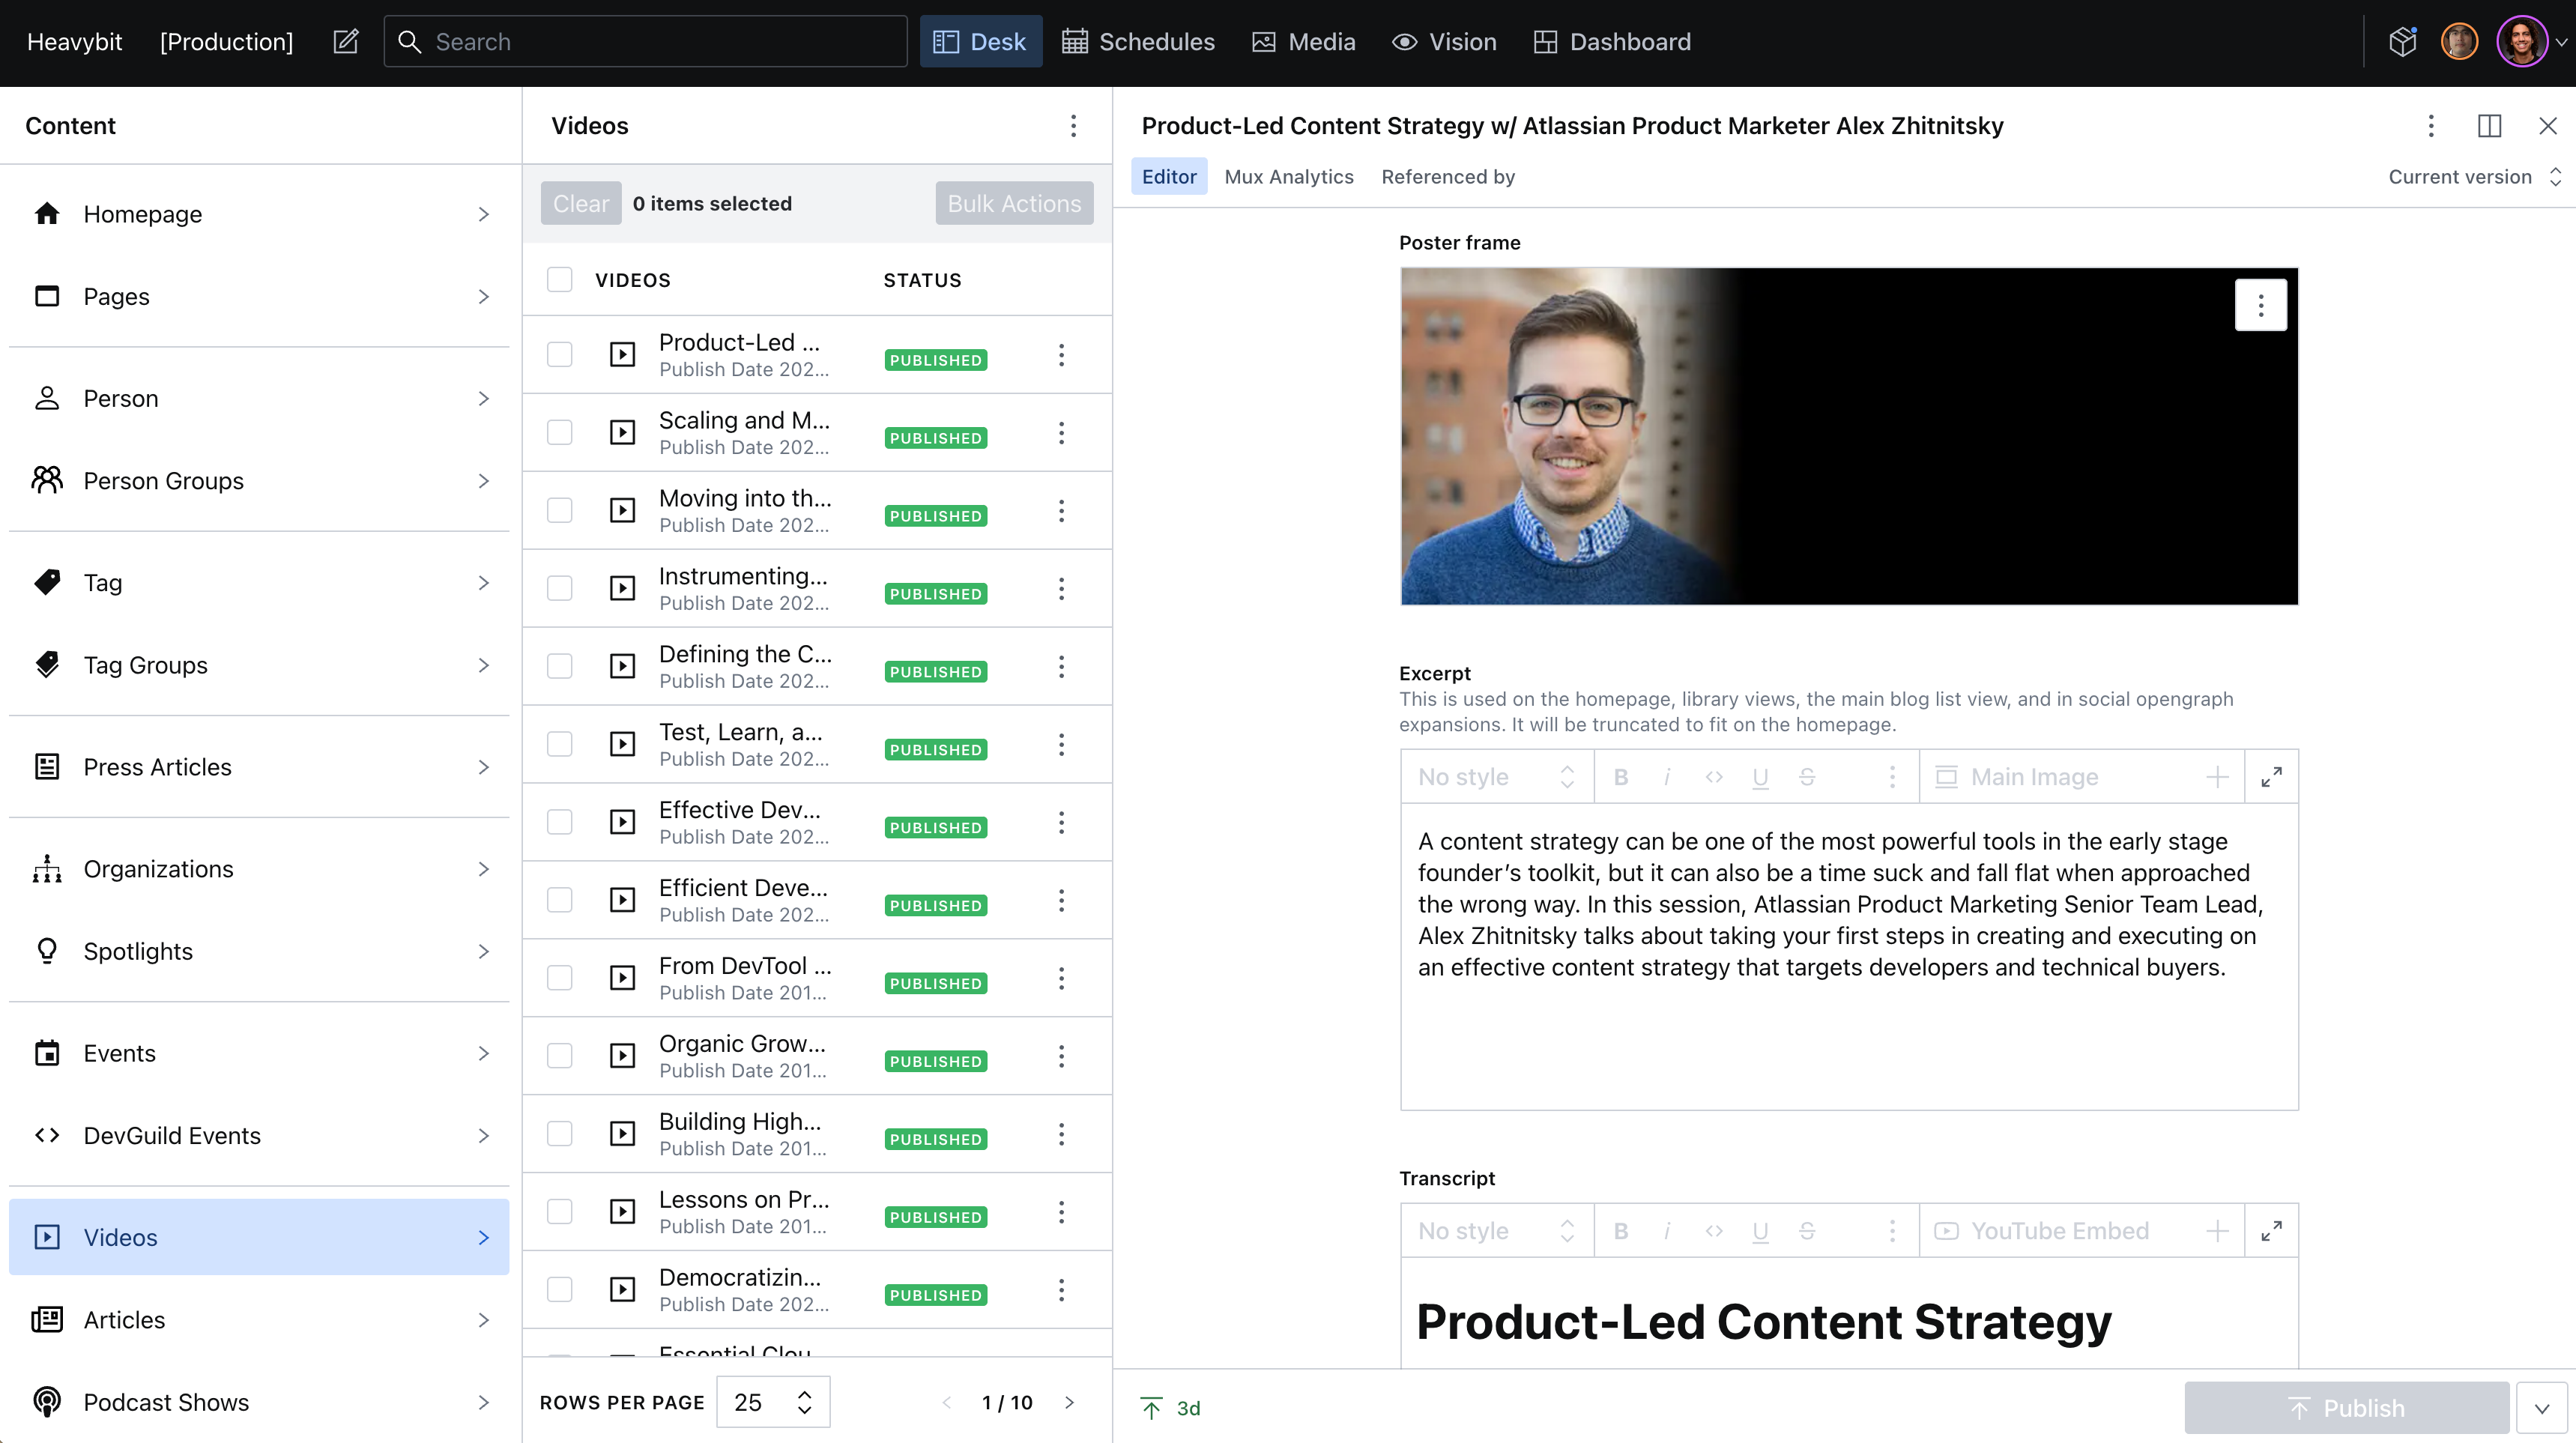The height and width of the screenshot is (1443, 2576).
Task: Open Schedules in the top navigation
Action: point(1138,42)
